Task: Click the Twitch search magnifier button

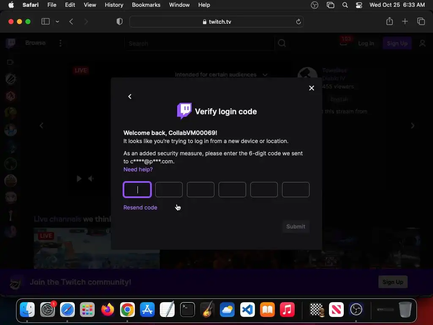Action: coord(282,43)
